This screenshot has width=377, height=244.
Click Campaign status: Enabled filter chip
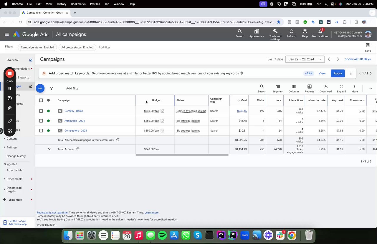point(37,47)
